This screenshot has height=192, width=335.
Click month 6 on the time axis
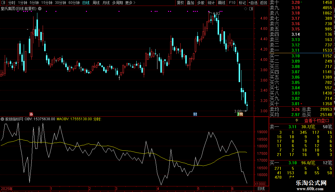[x=232, y=188]
